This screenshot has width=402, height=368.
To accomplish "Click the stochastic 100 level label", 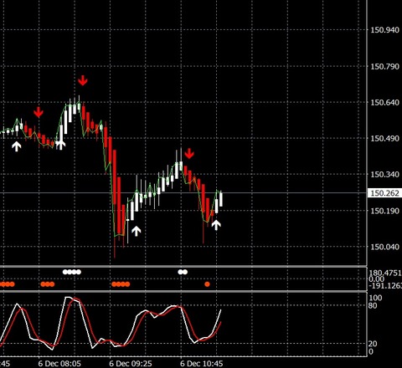I will click(x=375, y=298).
